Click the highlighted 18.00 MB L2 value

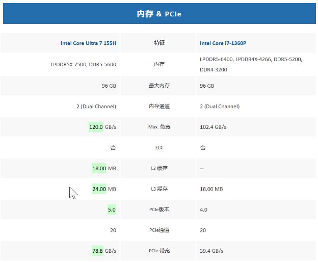point(104,168)
